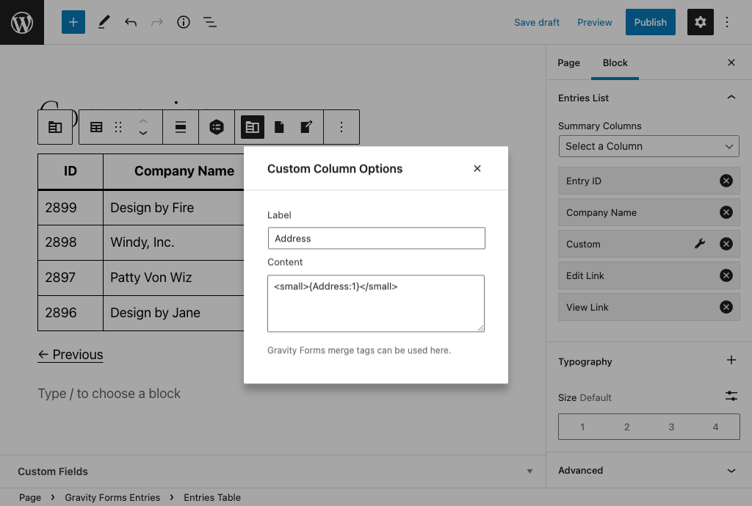This screenshot has width=752, height=506.
Task: Select the pencil Tools icon
Action: tap(104, 22)
